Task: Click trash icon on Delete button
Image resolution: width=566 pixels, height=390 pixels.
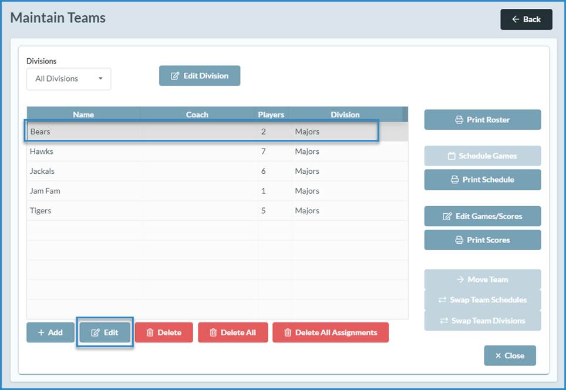Action: click(x=150, y=333)
